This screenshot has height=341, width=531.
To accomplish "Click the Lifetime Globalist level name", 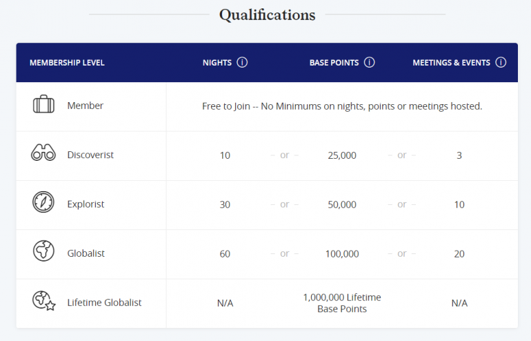I will pyautogui.click(x=104, y=302).
